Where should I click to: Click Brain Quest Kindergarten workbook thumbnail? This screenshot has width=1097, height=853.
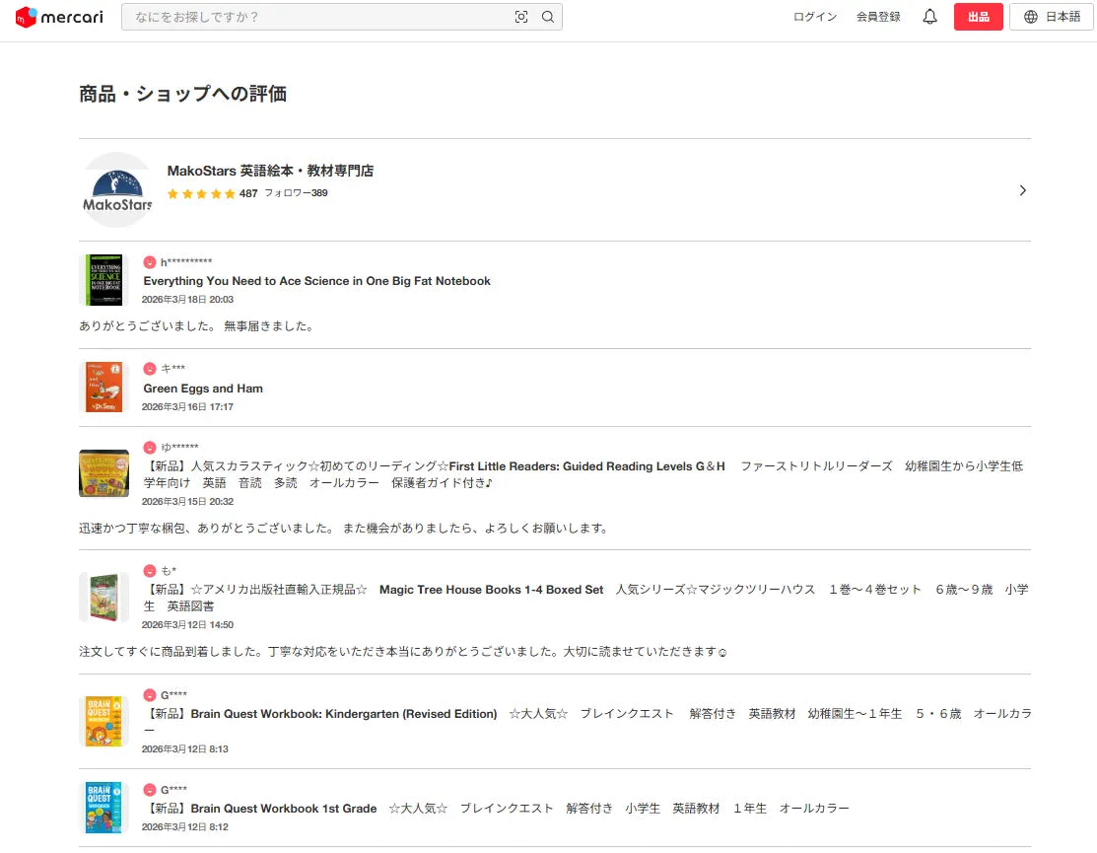(x=103, y=721)
